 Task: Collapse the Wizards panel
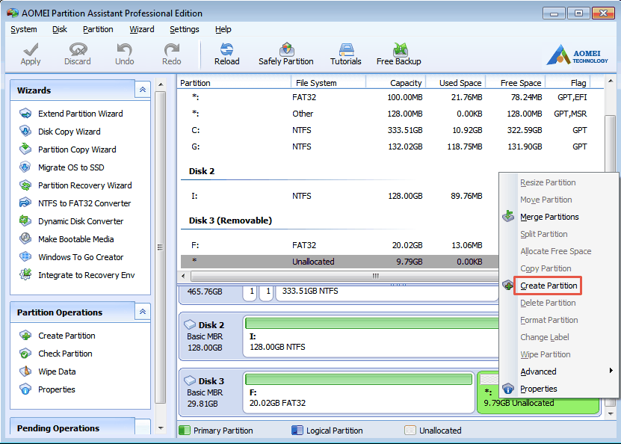[142, 90]
